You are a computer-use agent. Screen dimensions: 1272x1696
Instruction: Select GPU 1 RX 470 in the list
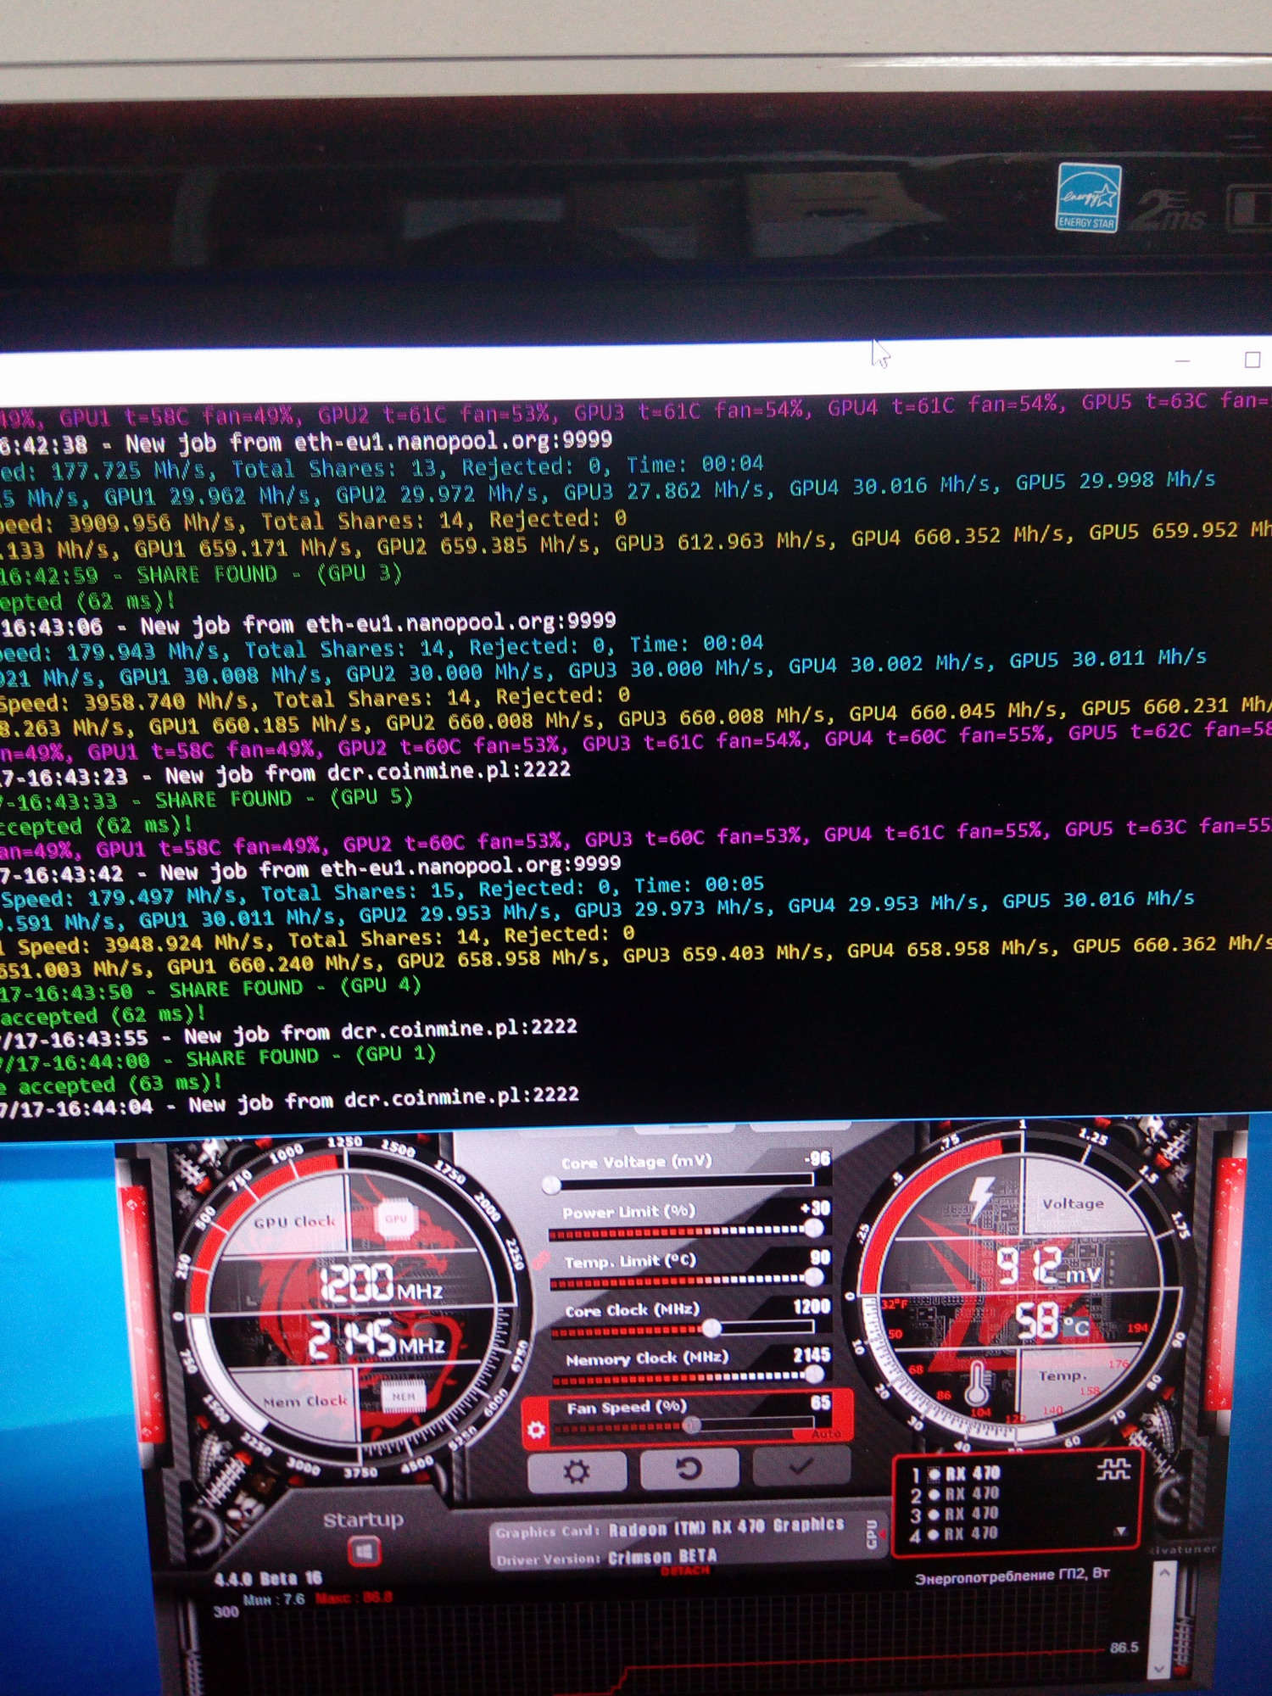(x=956, y=1474)
